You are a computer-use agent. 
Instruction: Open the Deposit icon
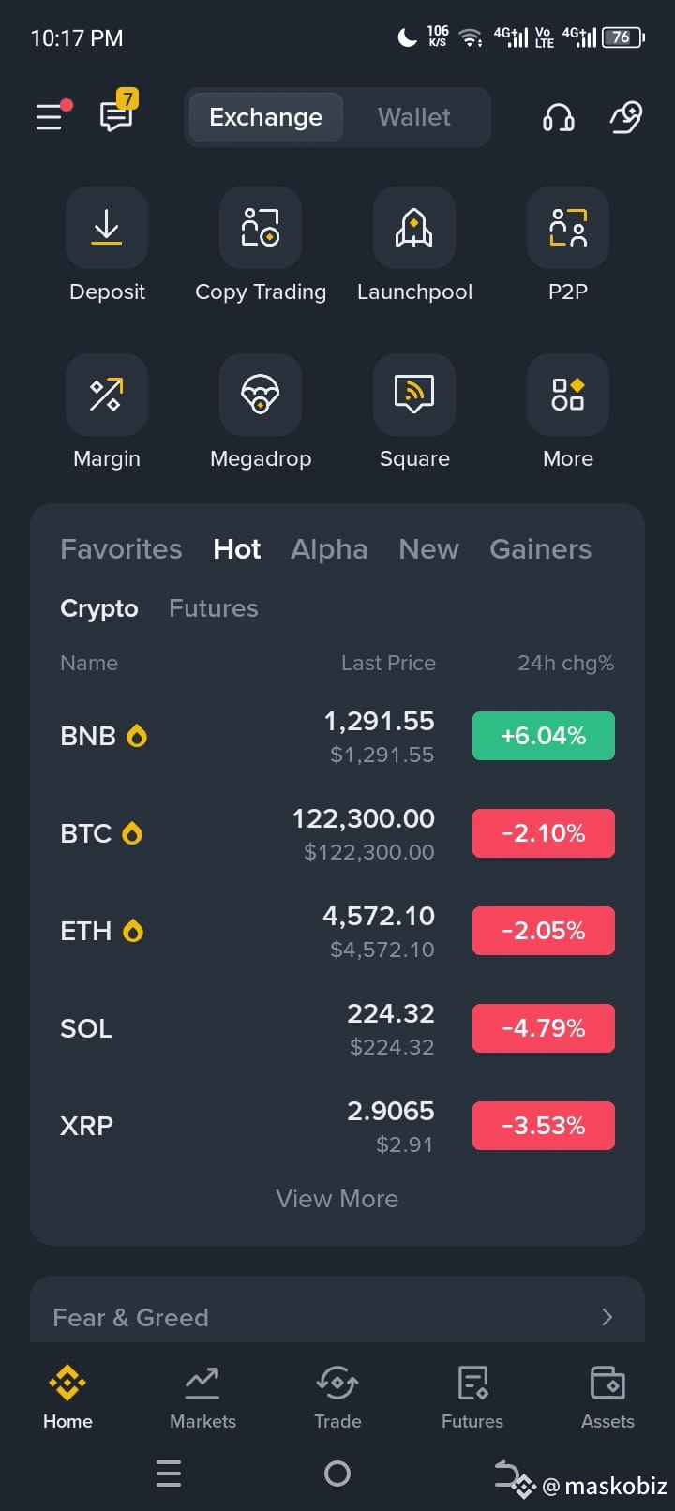pyautogui.click(x=107, y=228)
